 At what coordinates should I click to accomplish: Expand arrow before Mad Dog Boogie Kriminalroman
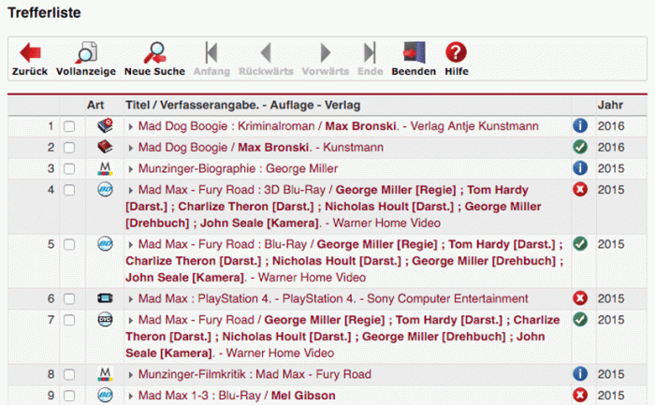130,126
